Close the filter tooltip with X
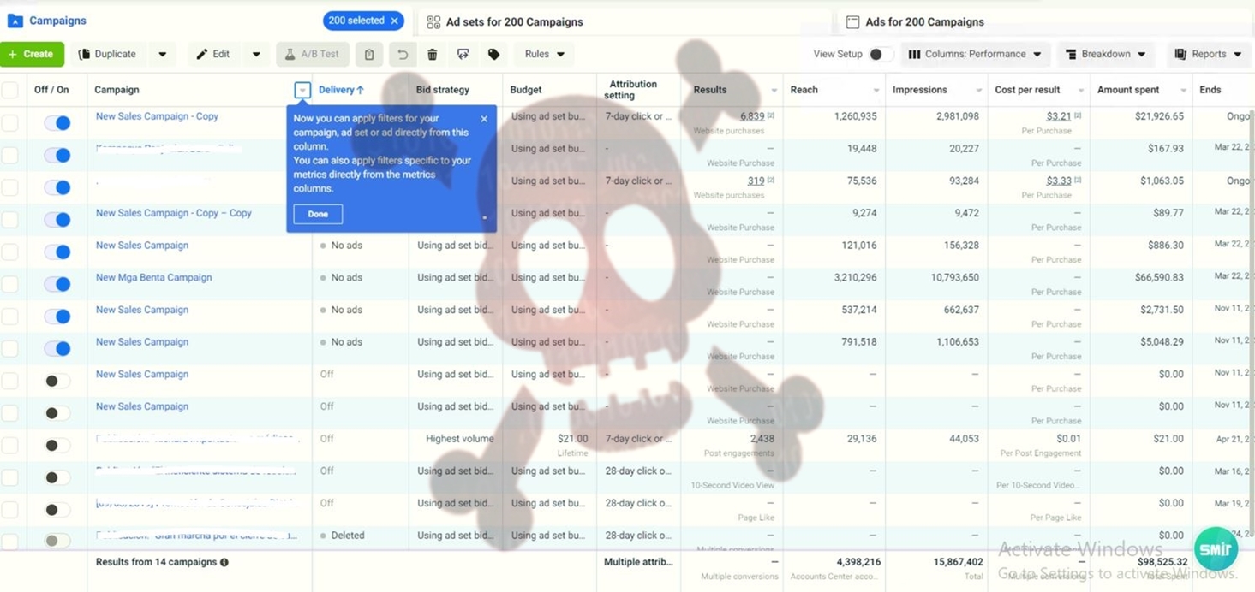The height and width of the screenshot is (592, 1255). point(484,119)
